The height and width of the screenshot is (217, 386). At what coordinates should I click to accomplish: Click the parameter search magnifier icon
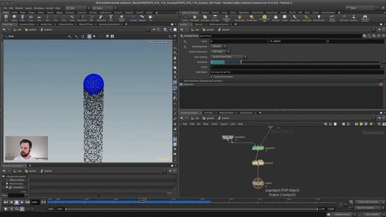(374, 36)
